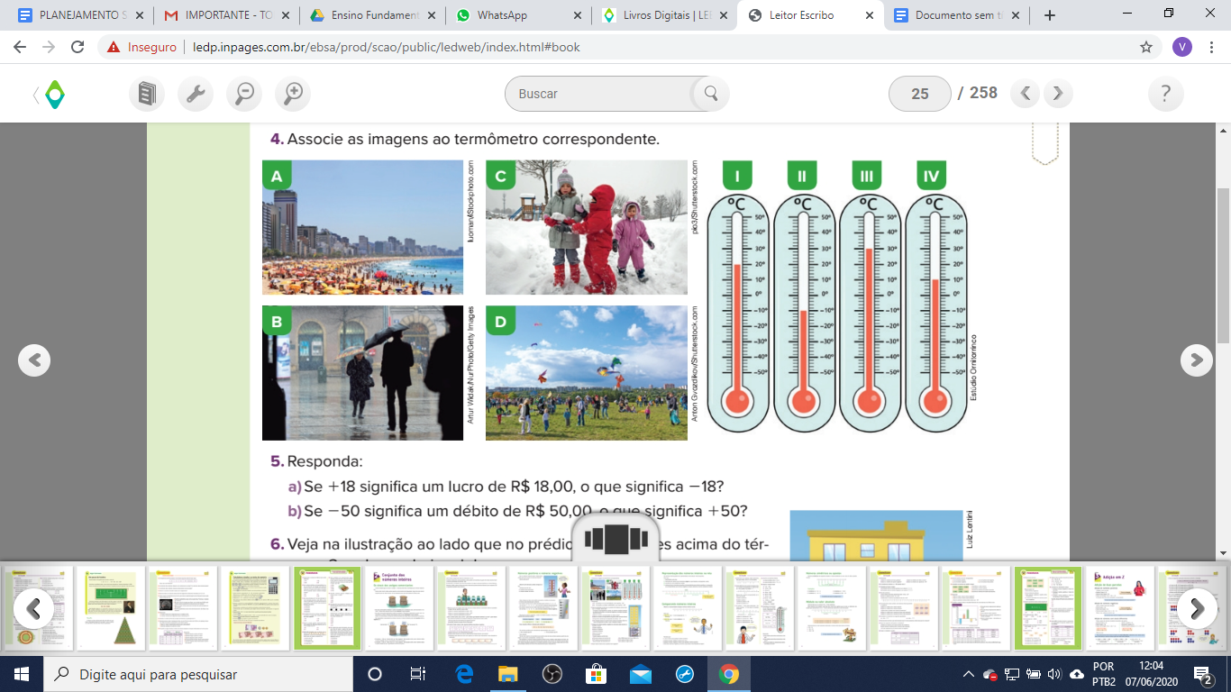Screen dimensions: 1231x692
Task: Zoom out with the minus magnifier
Action: point(244,94)
